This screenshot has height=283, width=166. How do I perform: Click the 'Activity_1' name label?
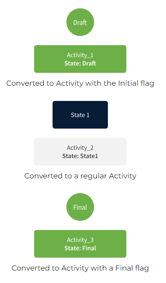tap(80, 55)
